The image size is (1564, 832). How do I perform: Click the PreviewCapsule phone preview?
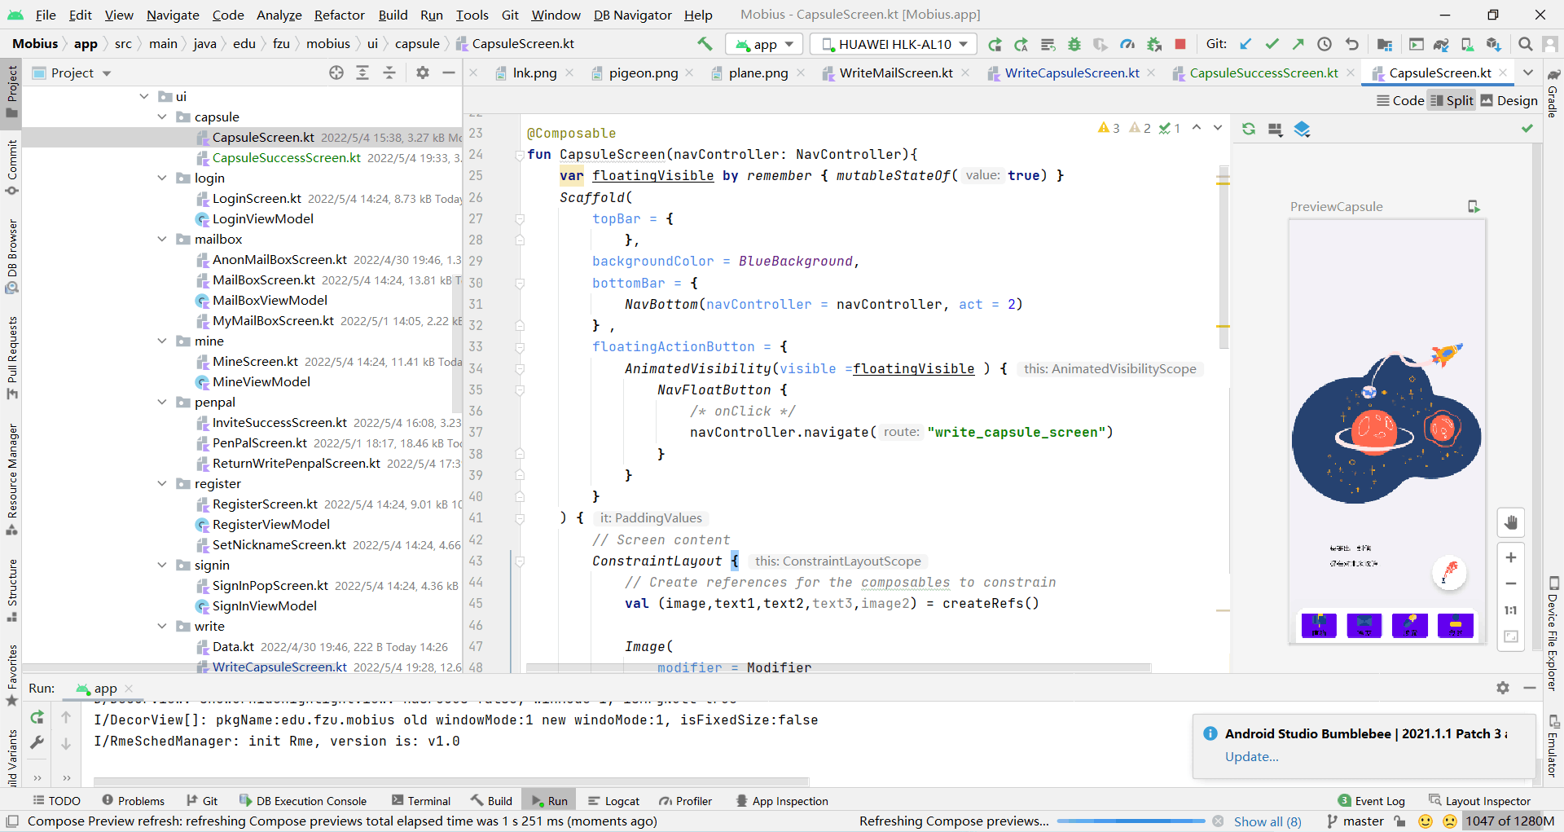[1386, 432]
